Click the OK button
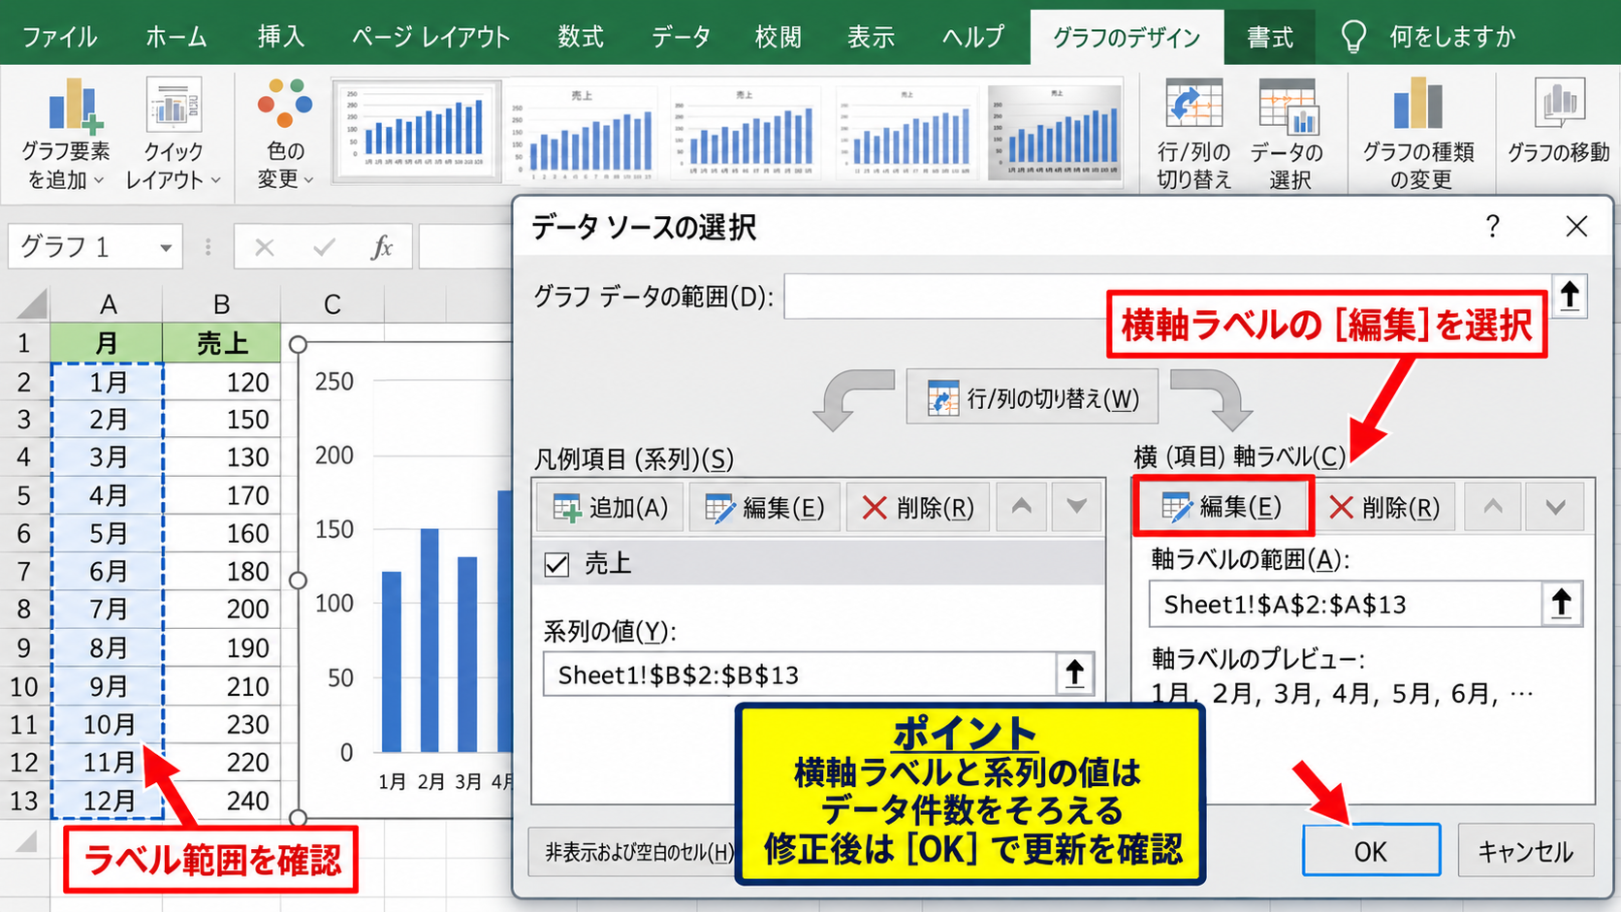Viewport: 1621px width, 912px height. [x=1371, y=850]
